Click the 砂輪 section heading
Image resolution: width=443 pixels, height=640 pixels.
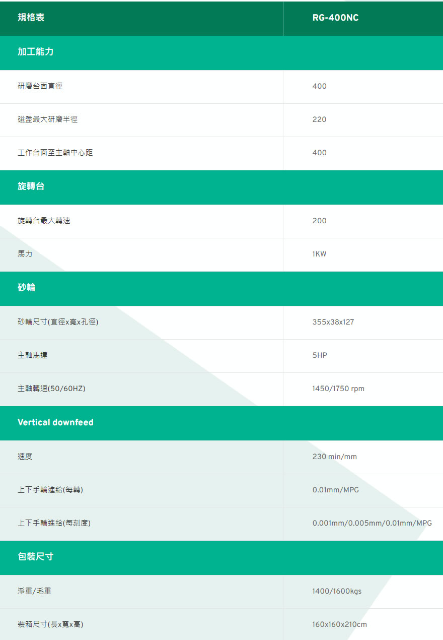[x=27, y=287]
